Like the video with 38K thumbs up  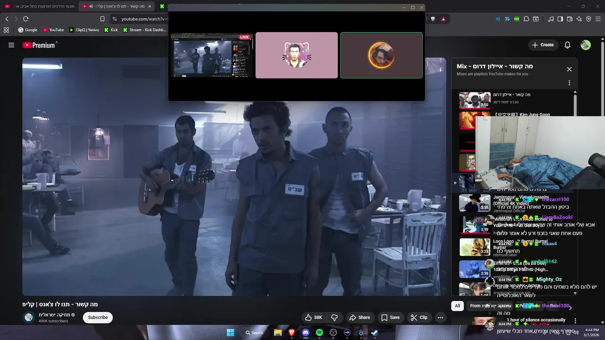click(x=313, y=317)
